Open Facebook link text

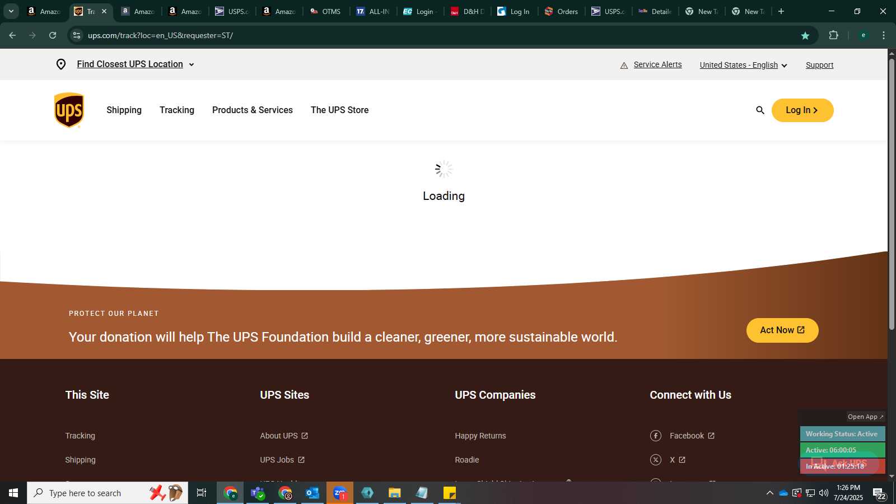coord(687,436)
